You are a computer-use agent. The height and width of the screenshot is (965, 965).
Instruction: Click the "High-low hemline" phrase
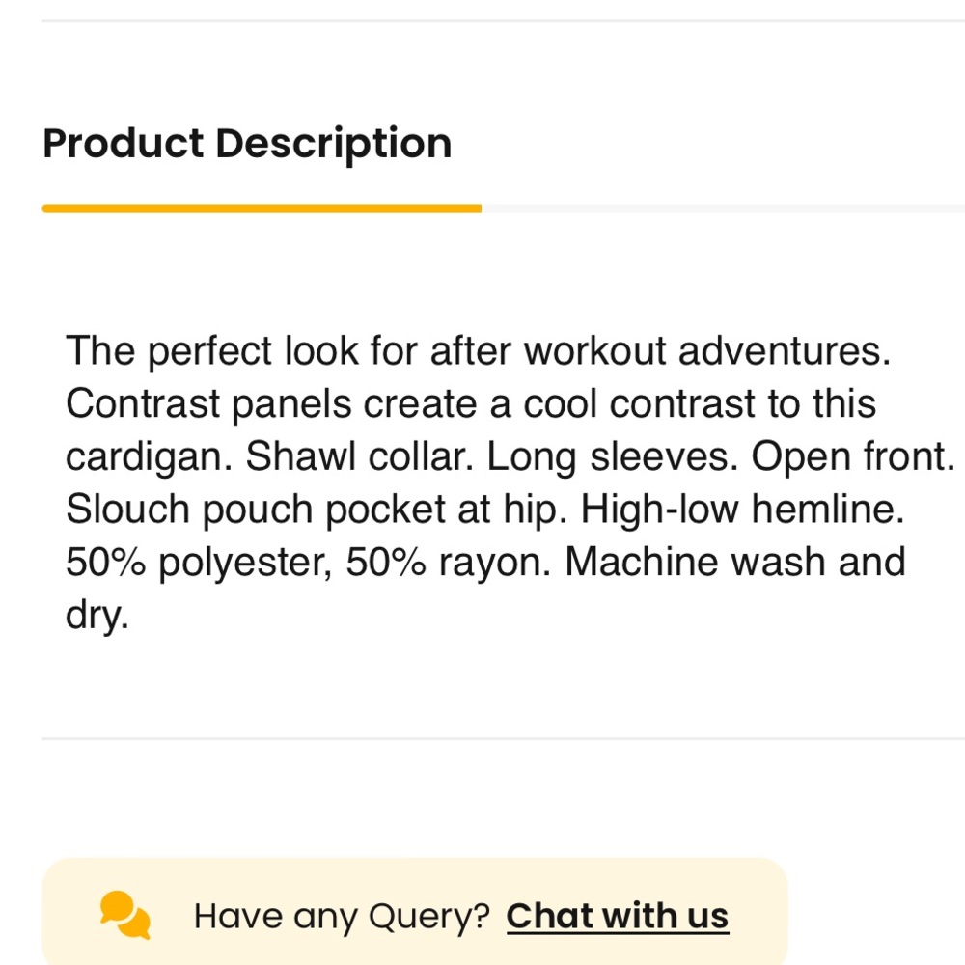742,510
